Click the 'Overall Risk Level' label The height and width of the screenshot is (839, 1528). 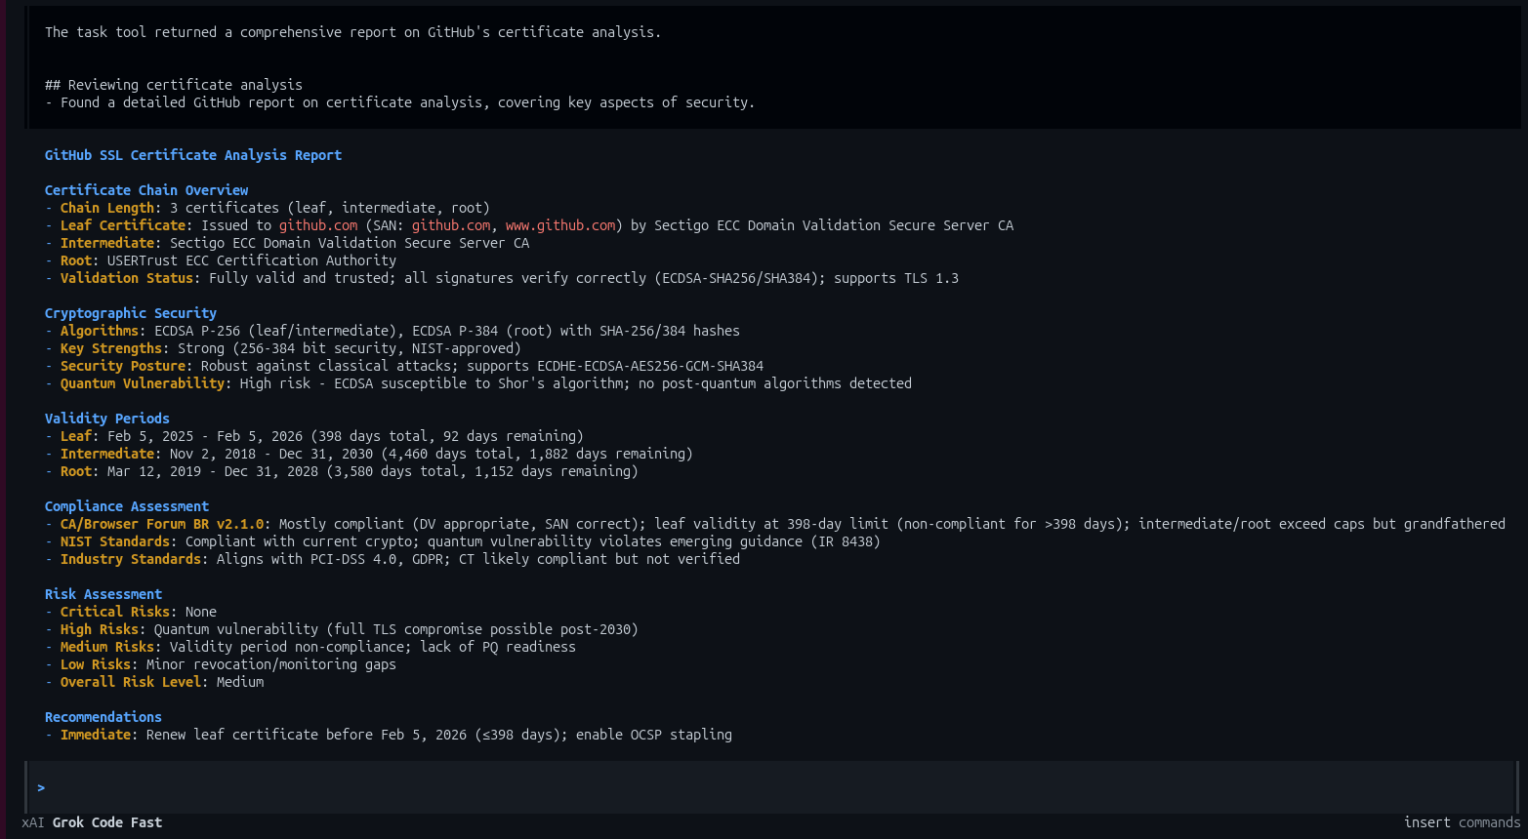tap(131, 682)
